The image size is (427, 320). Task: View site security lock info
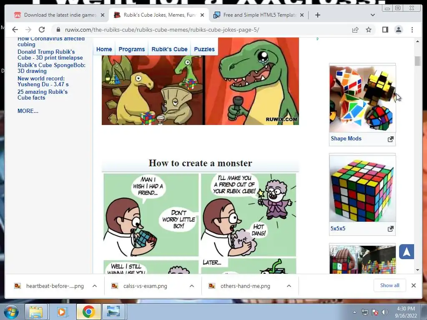(x=58, y=30)
